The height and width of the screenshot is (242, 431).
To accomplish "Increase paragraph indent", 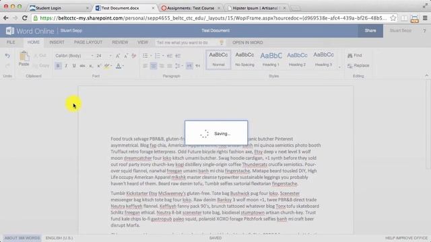I will (178, 56).
